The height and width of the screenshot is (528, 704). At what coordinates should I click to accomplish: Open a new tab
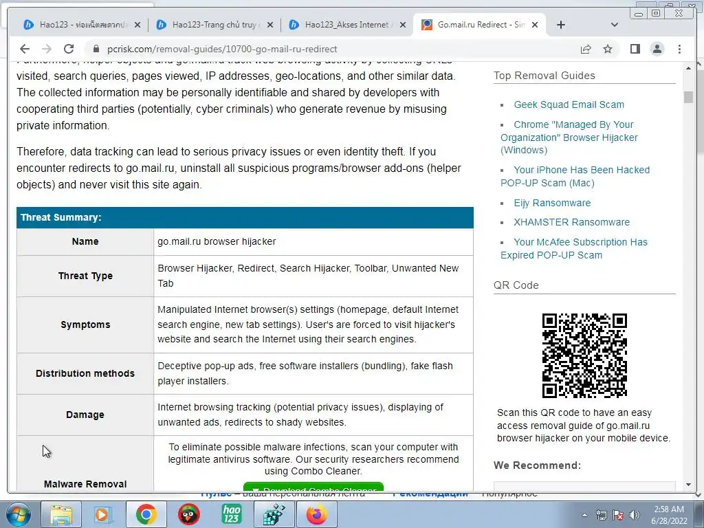coord(561,25)
